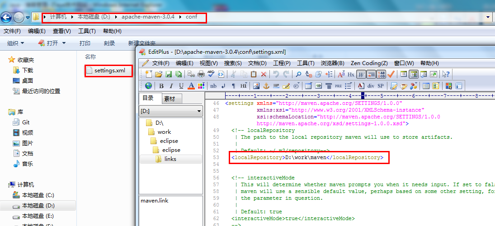Click apache-maven-3.0.4 in the address bar
This screenshot has height=226, width=495.
pos(148,17)
